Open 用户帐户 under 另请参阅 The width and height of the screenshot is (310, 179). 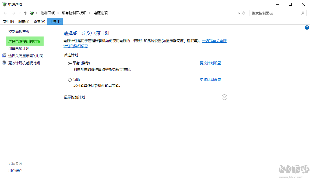tap(15, 170)
